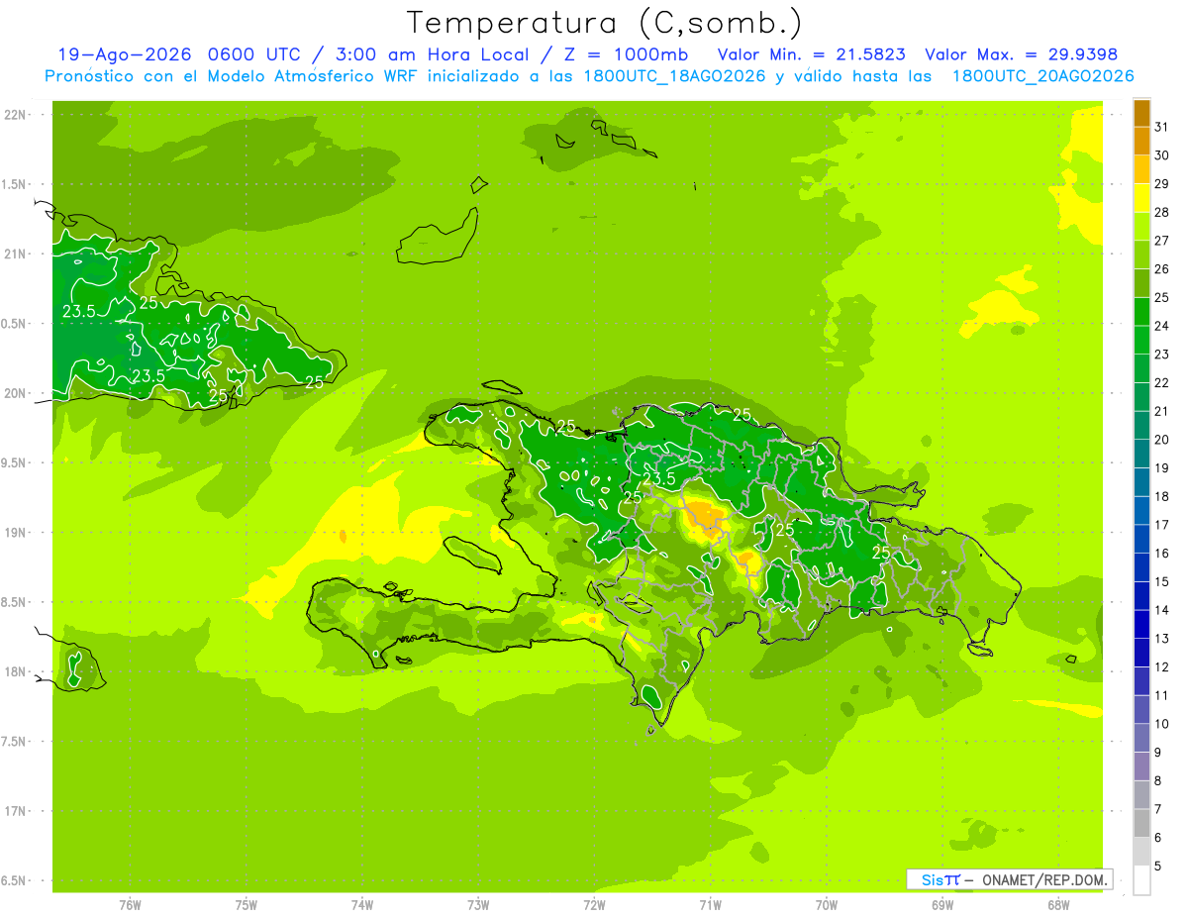
Task: Click the 21N latitude axis label
Action: 16,255
